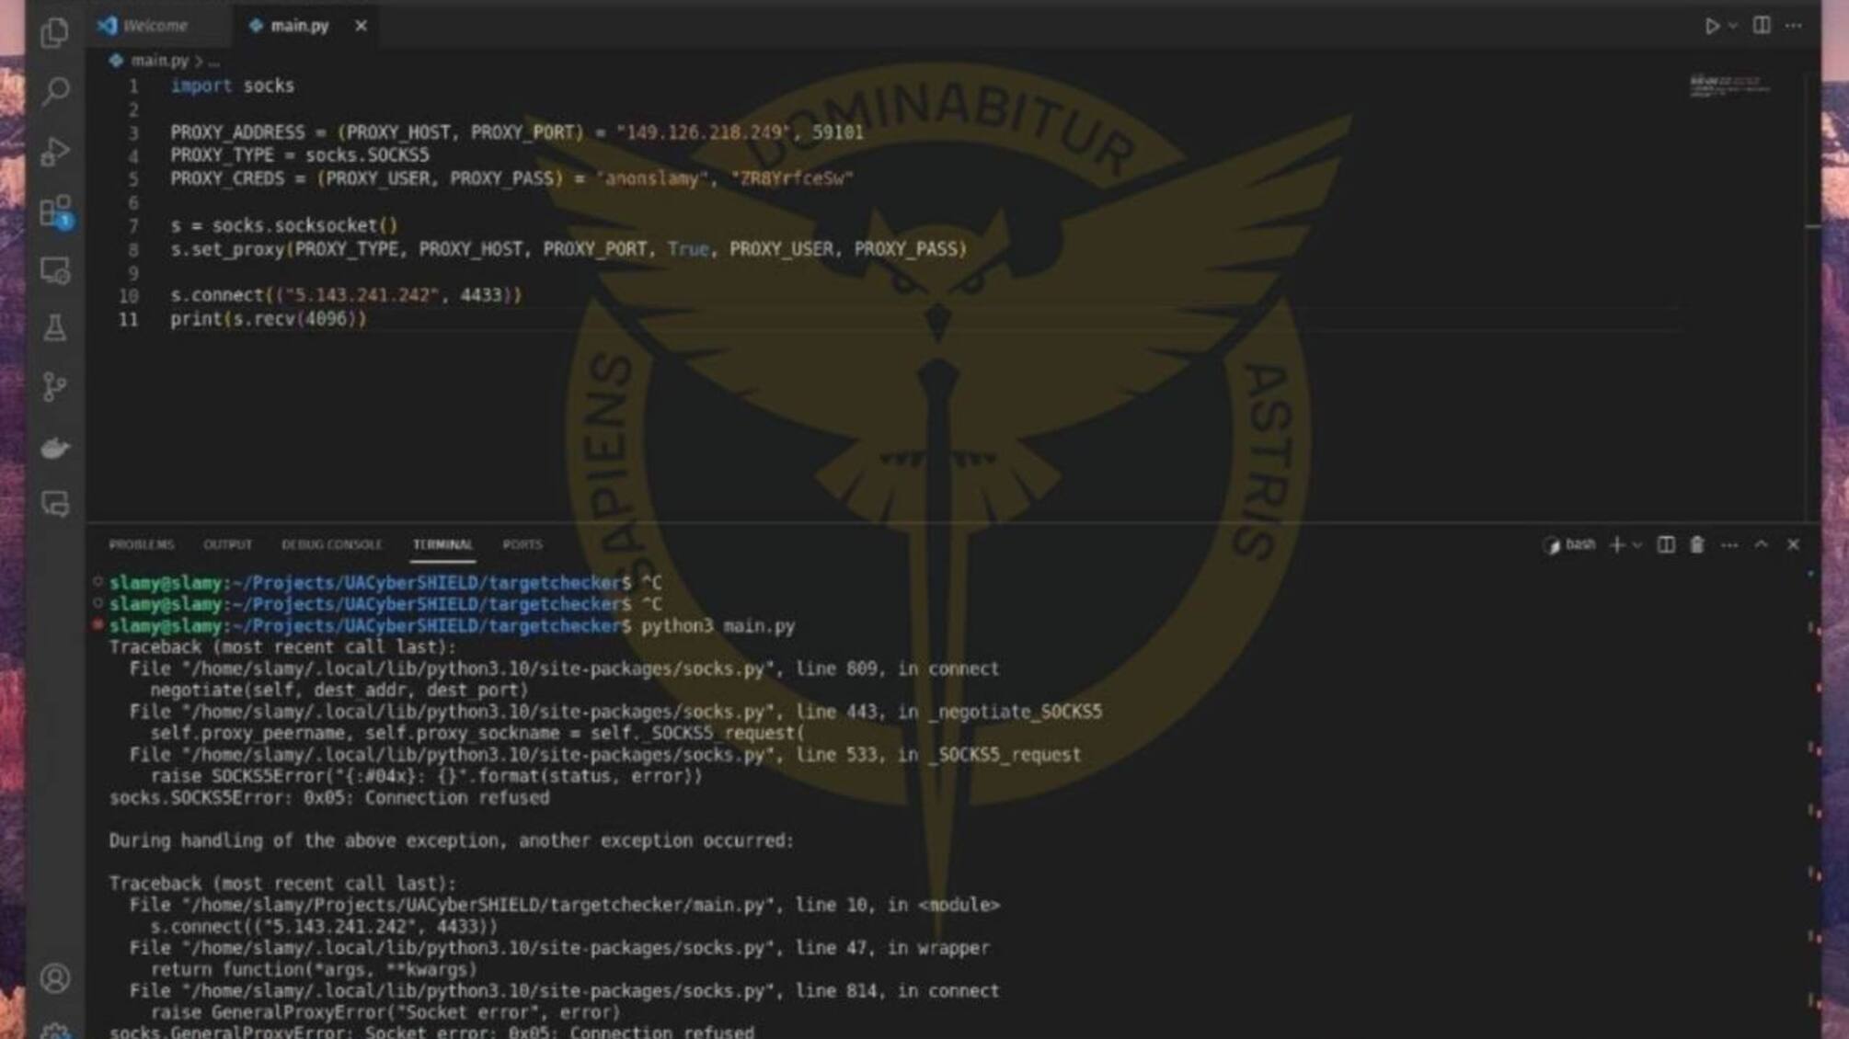
Task: Run the Python file play button
Action: [x=1712, y=26]
